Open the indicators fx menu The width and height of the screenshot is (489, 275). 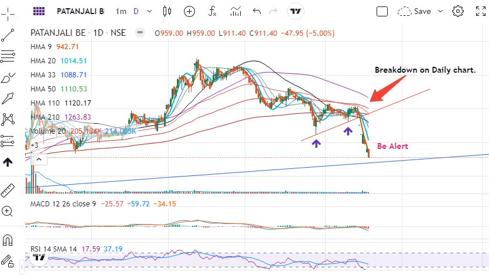pyautogui.click(x=213, y=12)
